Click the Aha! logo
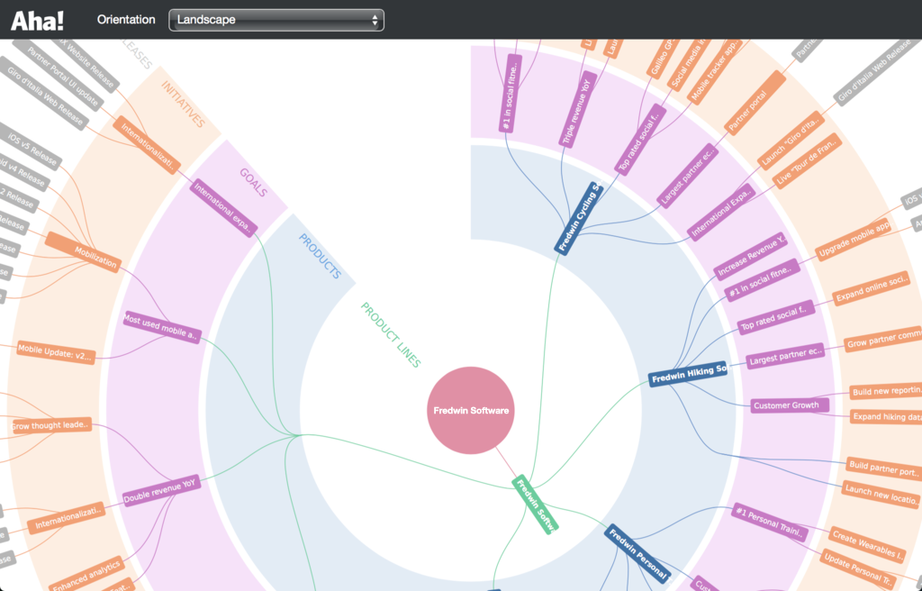The image size is (922, 591). point(36,19)
